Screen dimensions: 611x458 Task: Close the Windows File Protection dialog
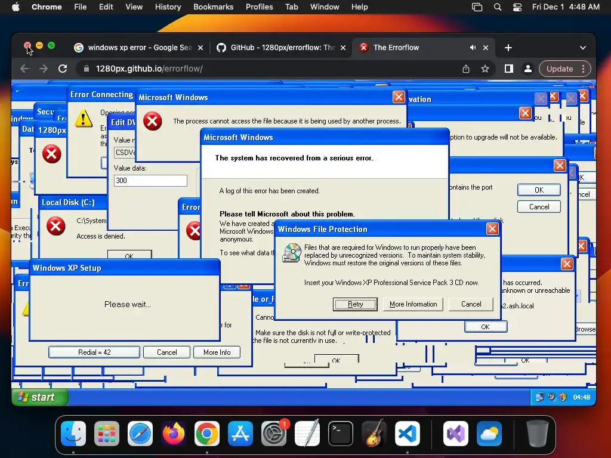click(x=492, y=228)
